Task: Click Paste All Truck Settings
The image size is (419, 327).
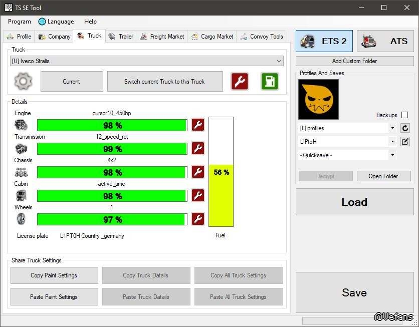Action: (239, 296)
